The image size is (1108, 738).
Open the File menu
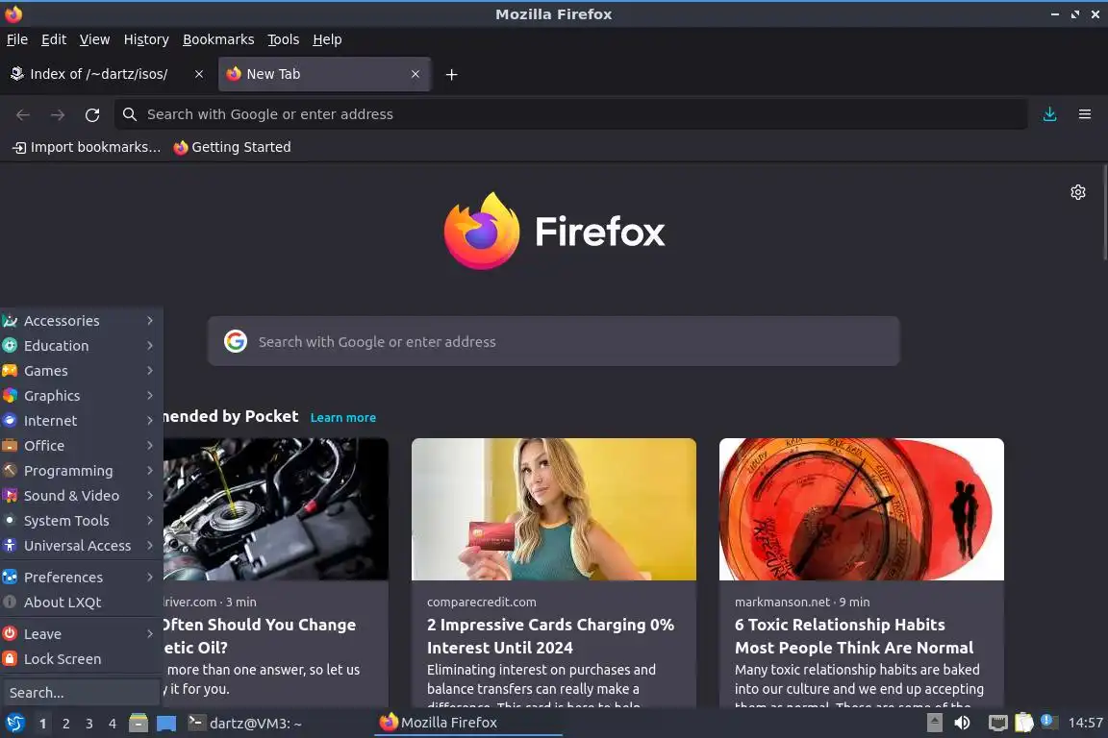point(17,39)
